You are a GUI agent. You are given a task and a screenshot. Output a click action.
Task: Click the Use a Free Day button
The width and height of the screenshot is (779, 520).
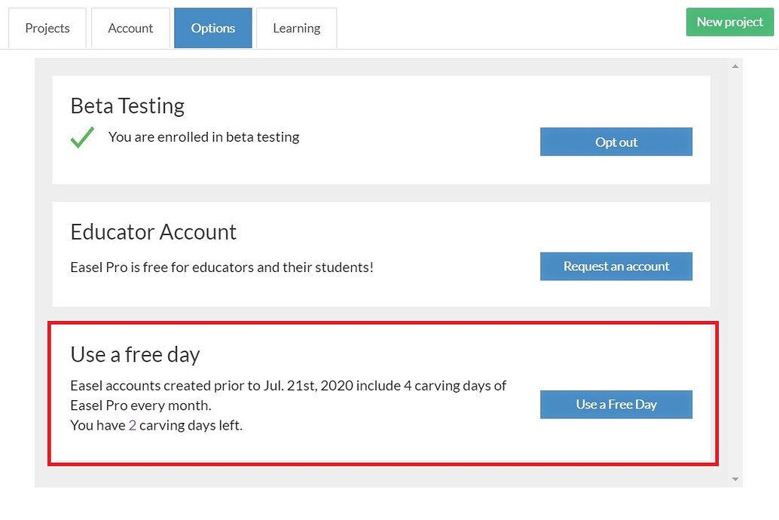pos(616,405)
